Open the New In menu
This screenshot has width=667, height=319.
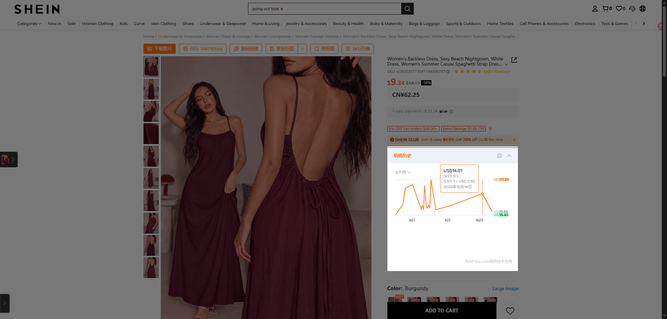(55, 24)
